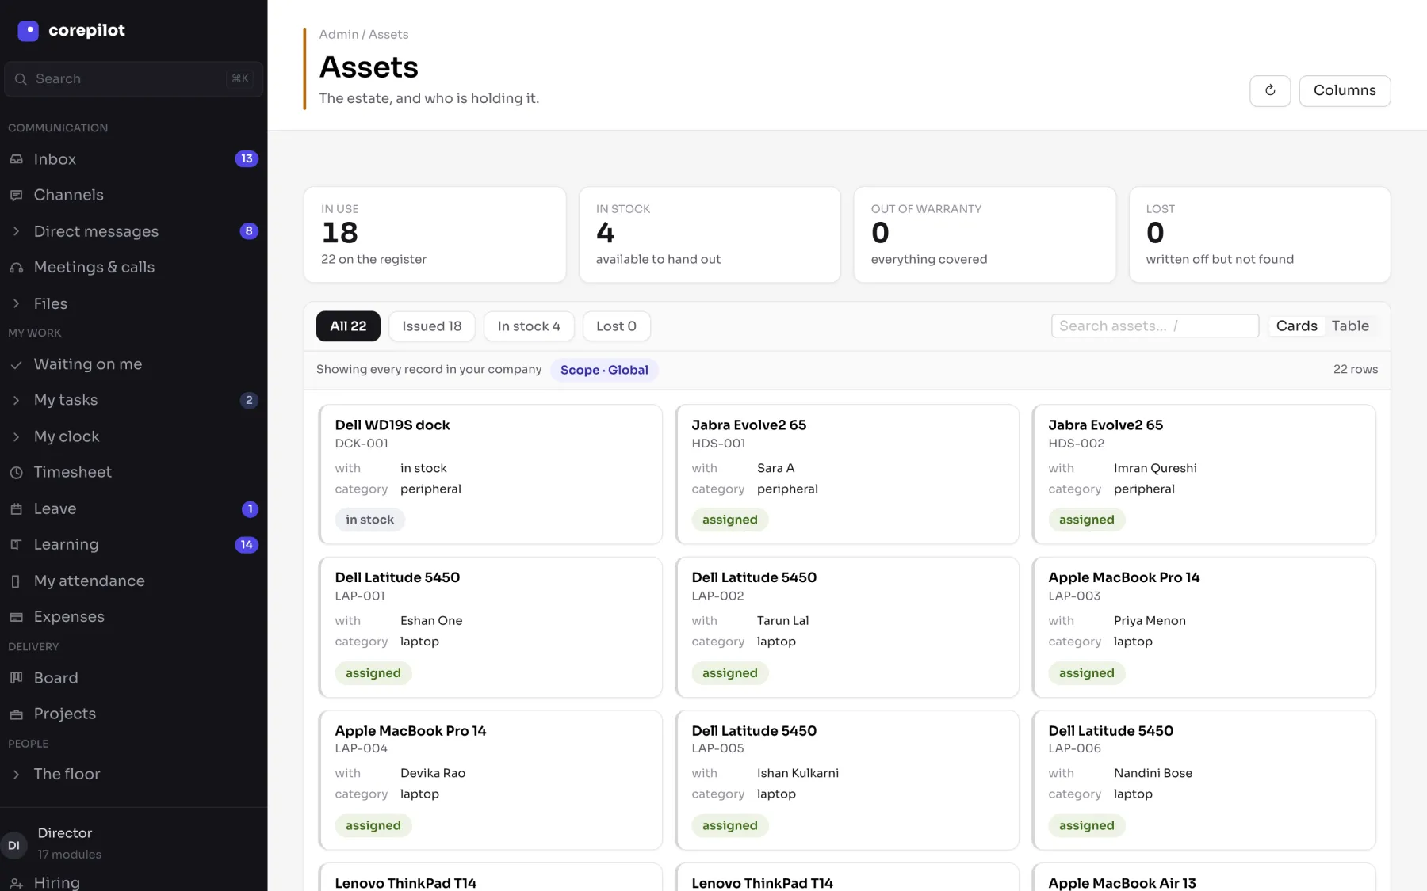Click the In Stock stat card

(710, 234)
